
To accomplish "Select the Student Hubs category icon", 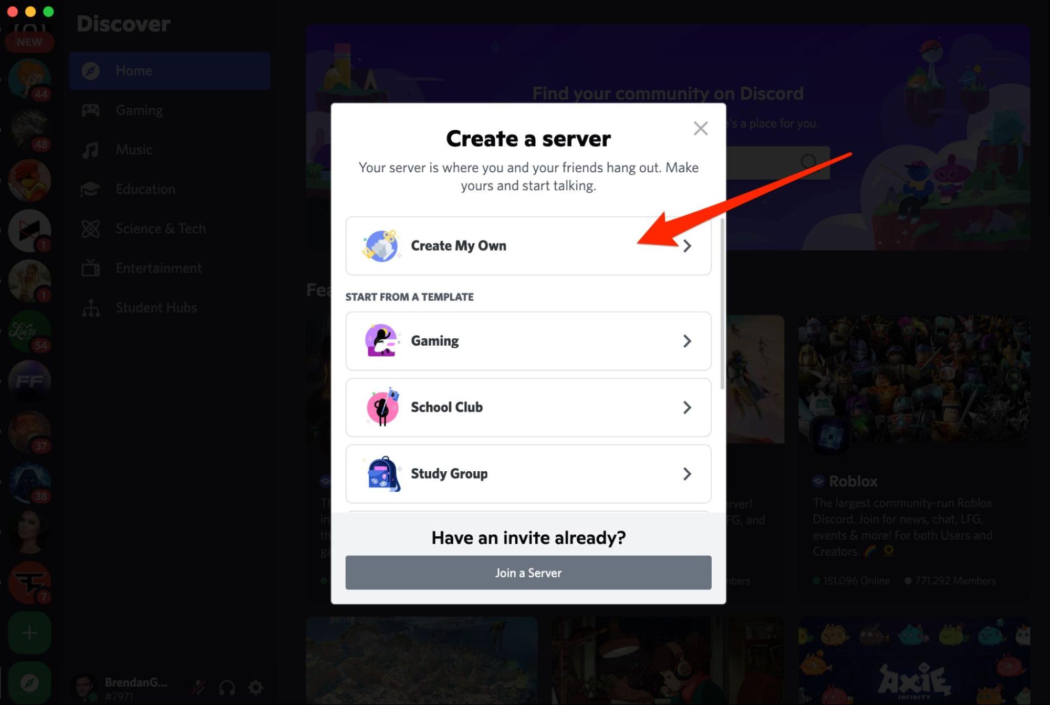I will [93, 307].
